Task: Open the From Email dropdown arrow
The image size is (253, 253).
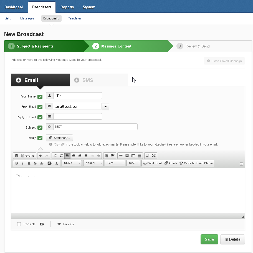Action: (106, 107)
